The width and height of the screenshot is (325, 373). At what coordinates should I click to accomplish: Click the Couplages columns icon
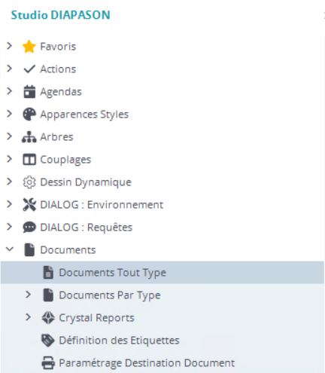click(x=29, y=160)
